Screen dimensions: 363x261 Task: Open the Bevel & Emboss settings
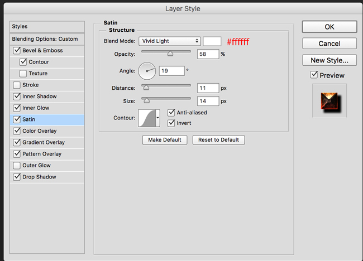click(x=42, y=50)
